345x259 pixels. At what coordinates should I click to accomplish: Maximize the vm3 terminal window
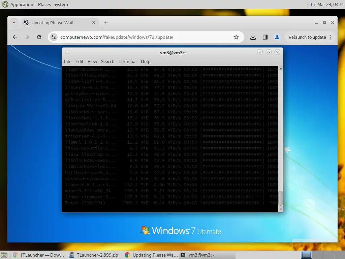coord(269,52)
